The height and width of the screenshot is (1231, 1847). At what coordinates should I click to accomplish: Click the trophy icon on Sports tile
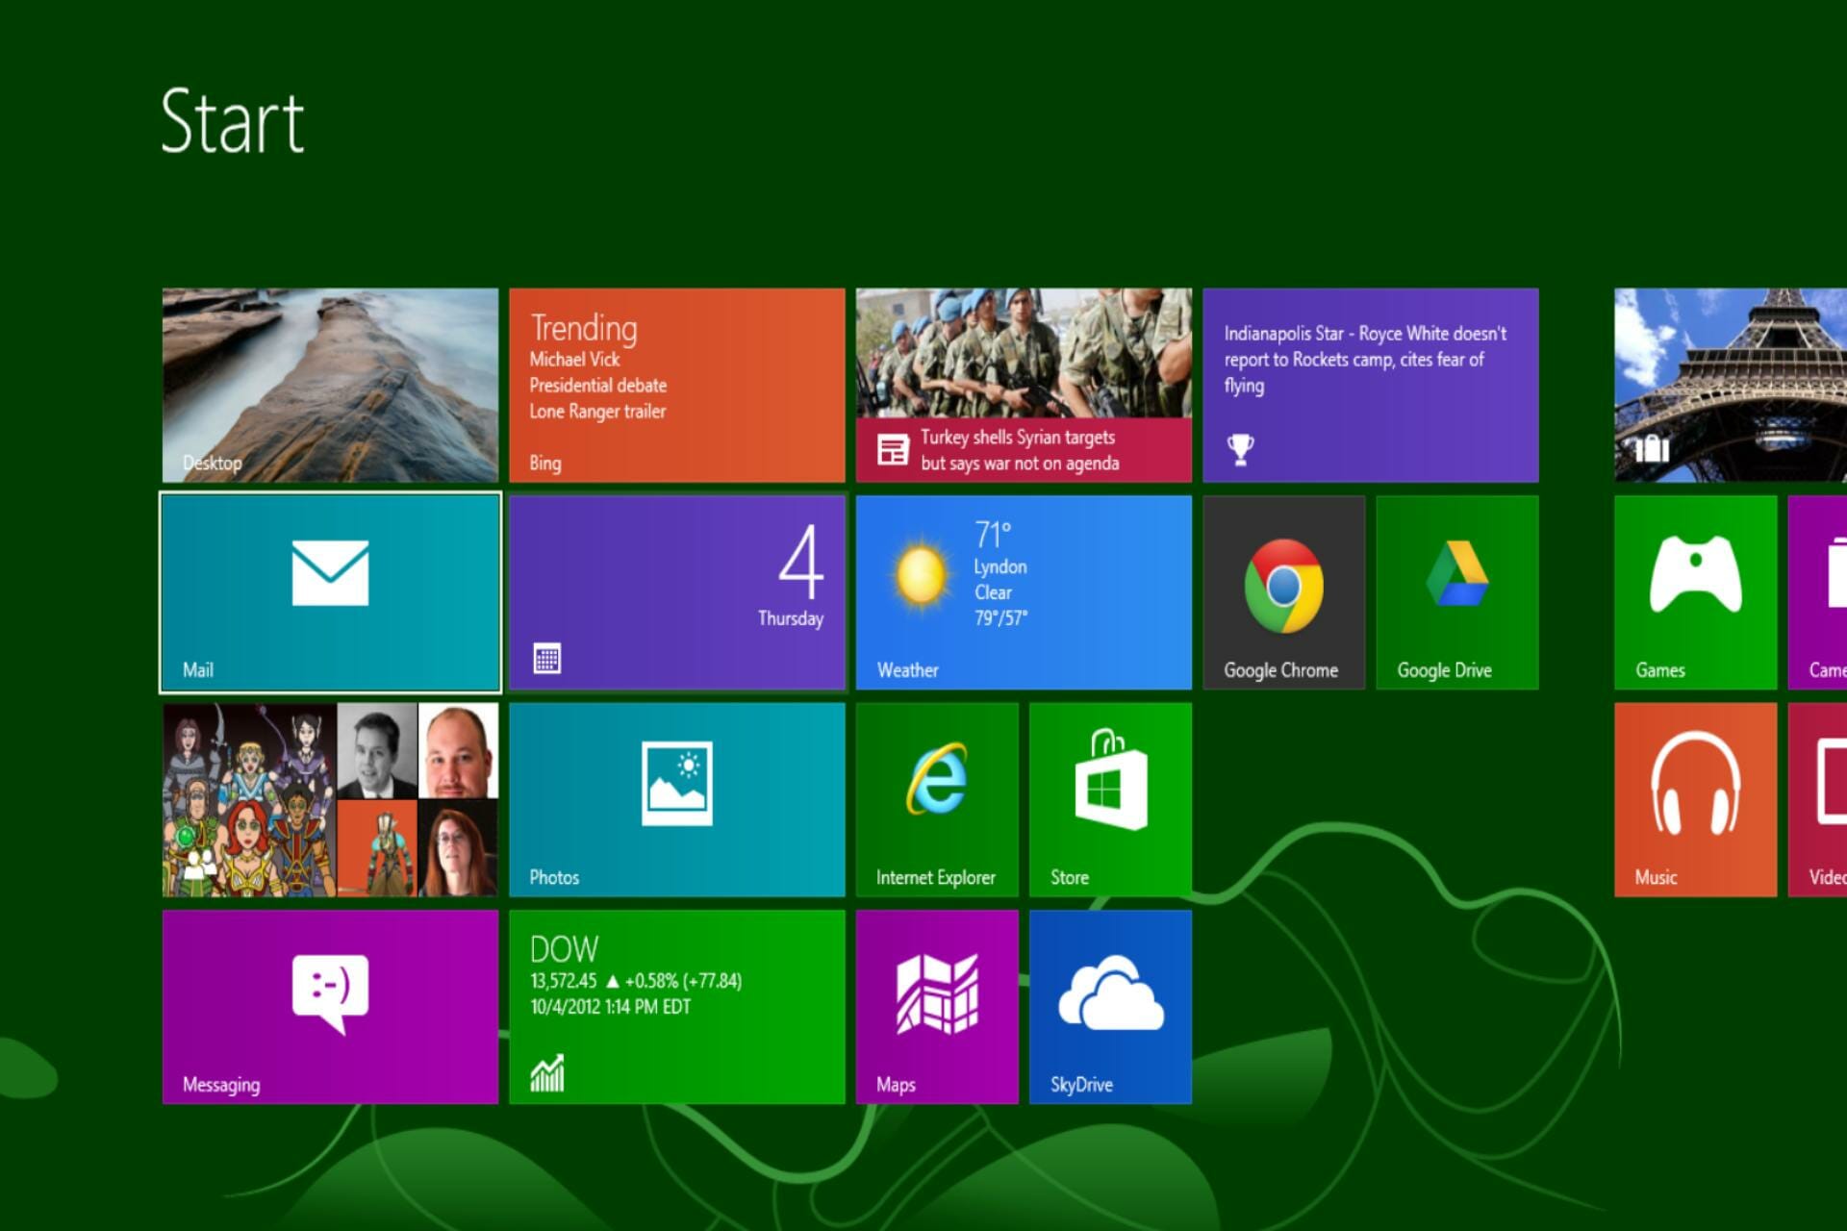(1240, 449)
